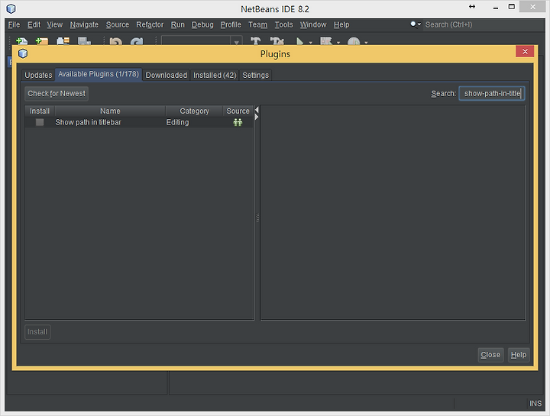550x416 pixels.
Task: Select the Show path in titlebar row
Action: [139, 122]
